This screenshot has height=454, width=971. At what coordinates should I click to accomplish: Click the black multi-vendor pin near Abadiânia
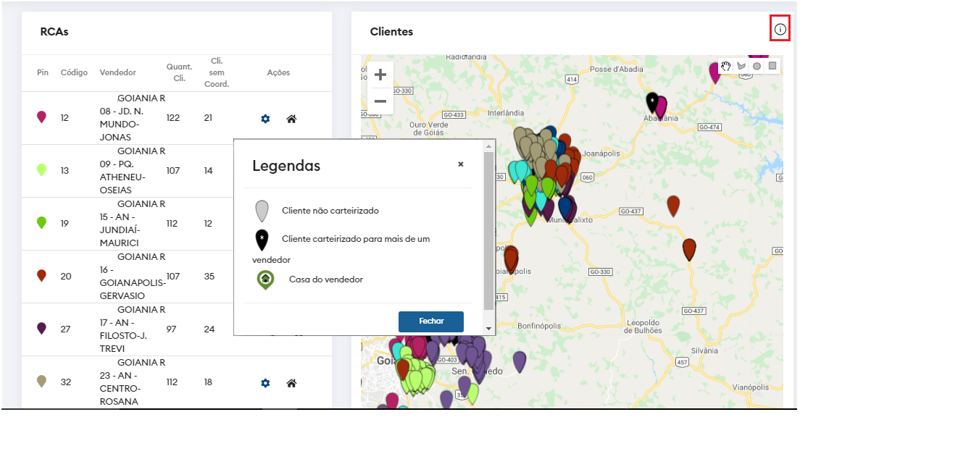point(652,101)
